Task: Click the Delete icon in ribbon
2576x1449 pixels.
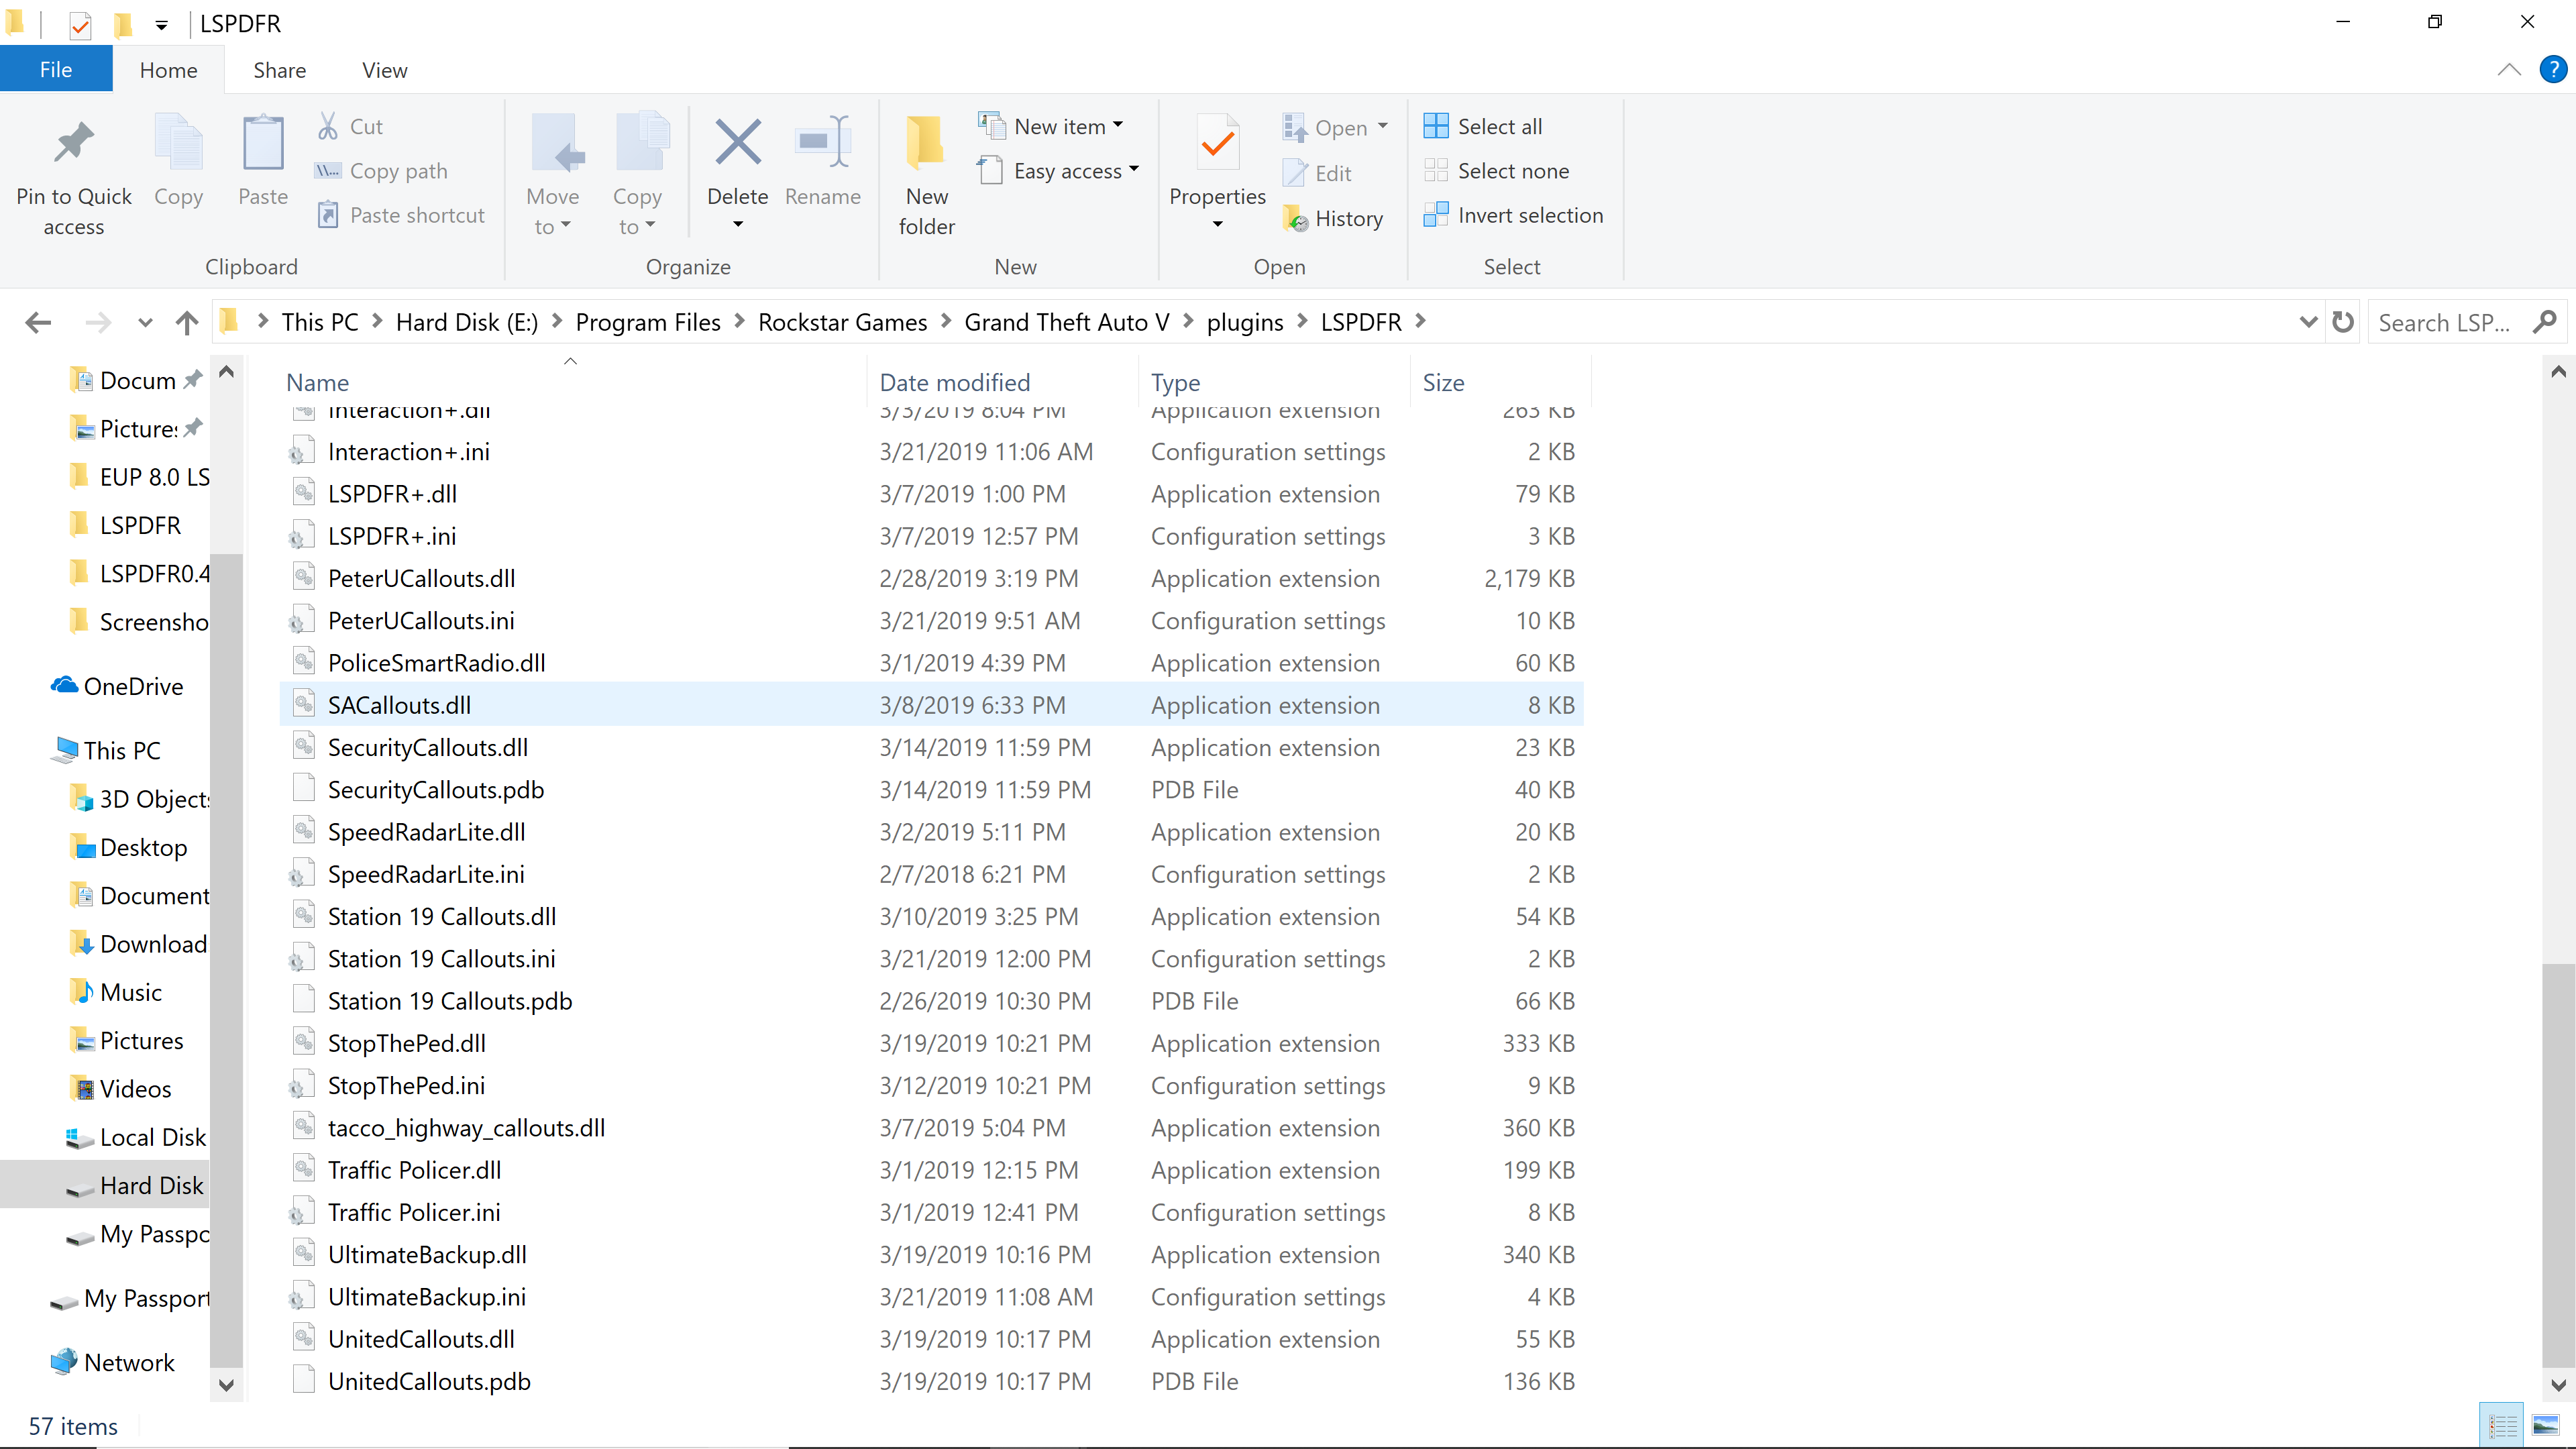Action: pos(737,143)
